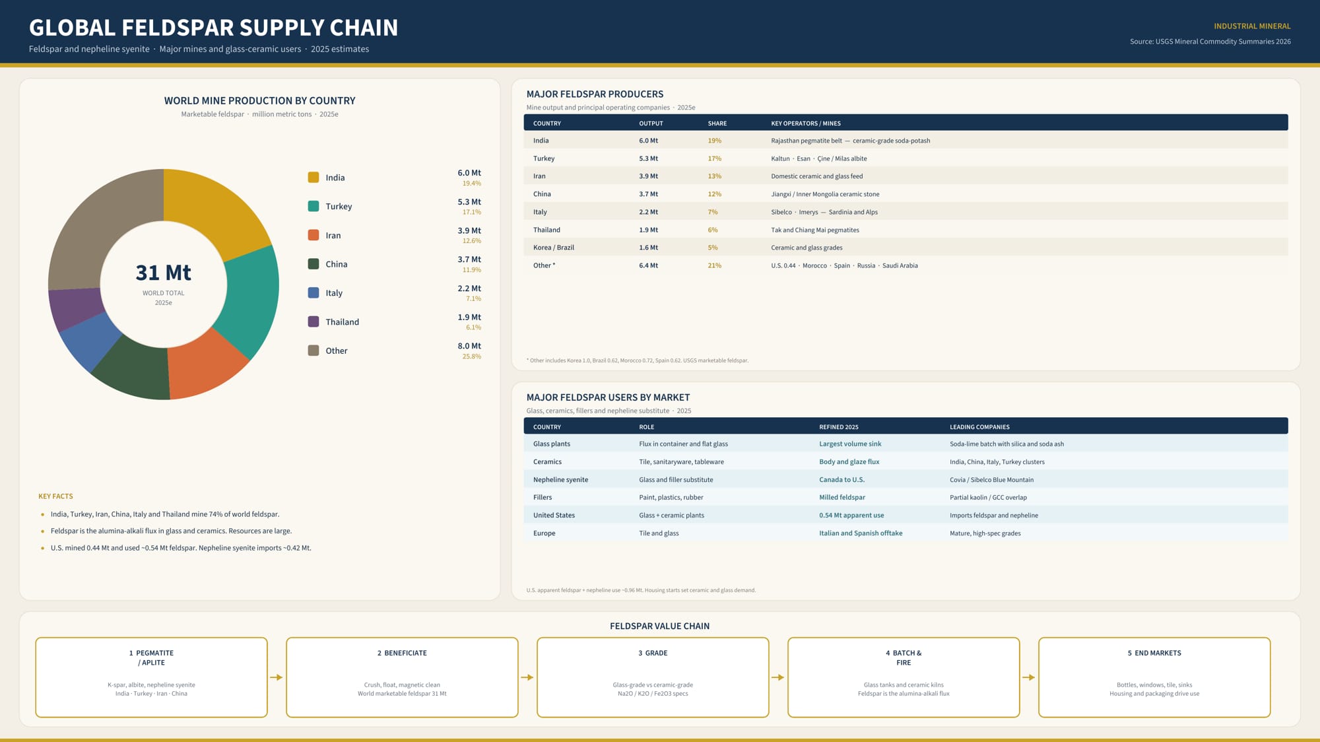
Task: Click the India legend color swatch
Action: pos(313,177)
